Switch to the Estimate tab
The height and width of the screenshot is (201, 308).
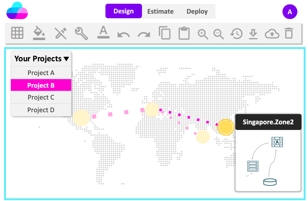point(160,11)
